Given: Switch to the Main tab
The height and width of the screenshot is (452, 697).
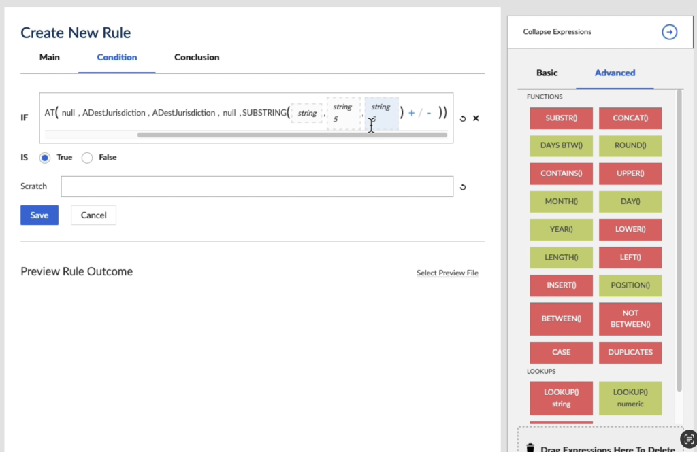Looking at the screenshot, I should pyautogui.click(x=49, y=58).
